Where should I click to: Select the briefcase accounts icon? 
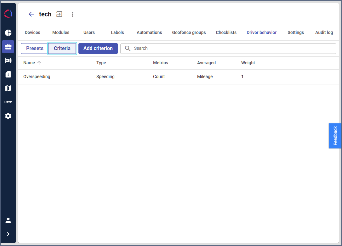tap(8, 47)
